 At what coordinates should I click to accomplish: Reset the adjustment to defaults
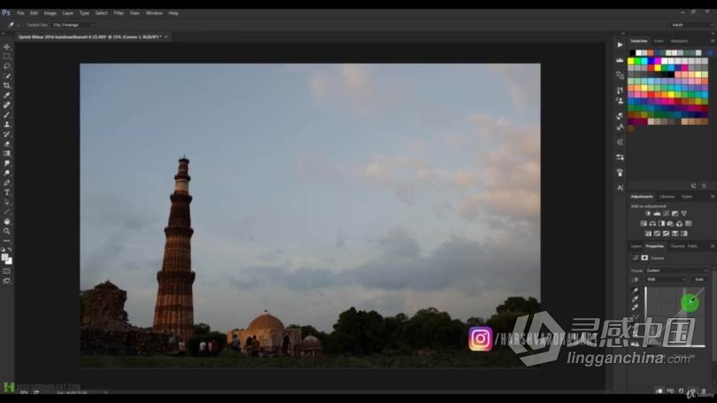[682, 391]
